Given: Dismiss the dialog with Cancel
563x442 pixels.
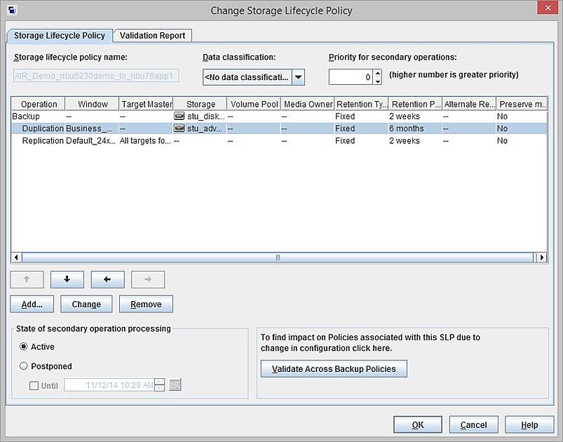Looking at the screenshot, I should coord(473,424).
